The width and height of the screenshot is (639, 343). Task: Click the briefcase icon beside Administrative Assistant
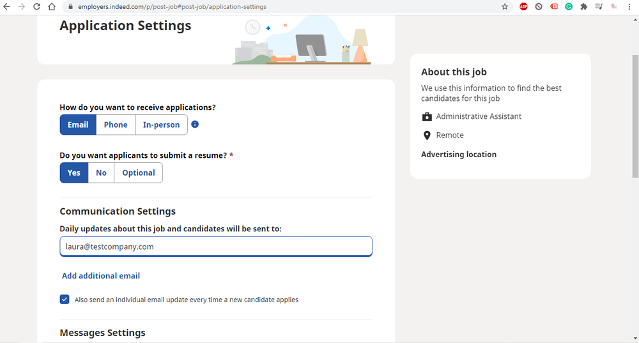(x=427, y=116)
